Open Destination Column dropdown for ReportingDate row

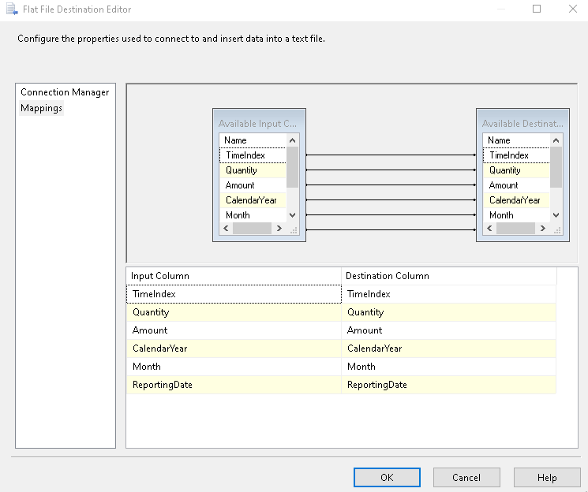pyautogui.click(x=448, y=385)
